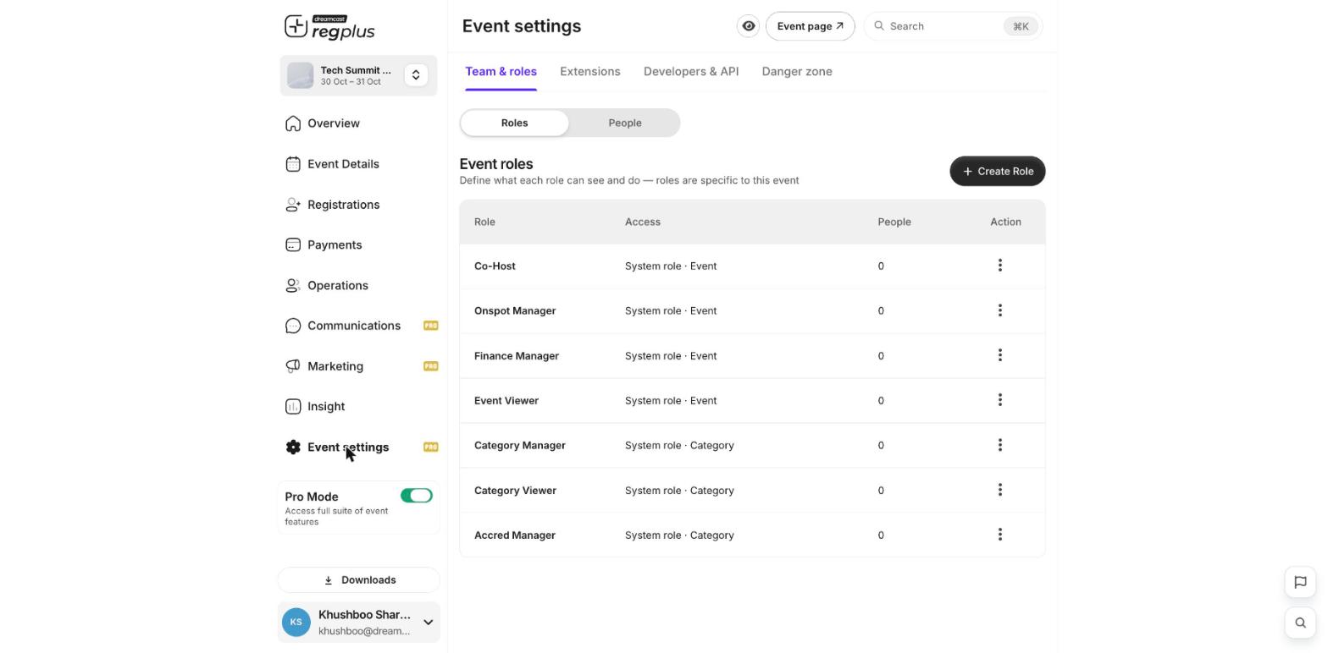Switch to the Extensions tab
This screenshot has width=1328, height=653.
tap(590, 72)
